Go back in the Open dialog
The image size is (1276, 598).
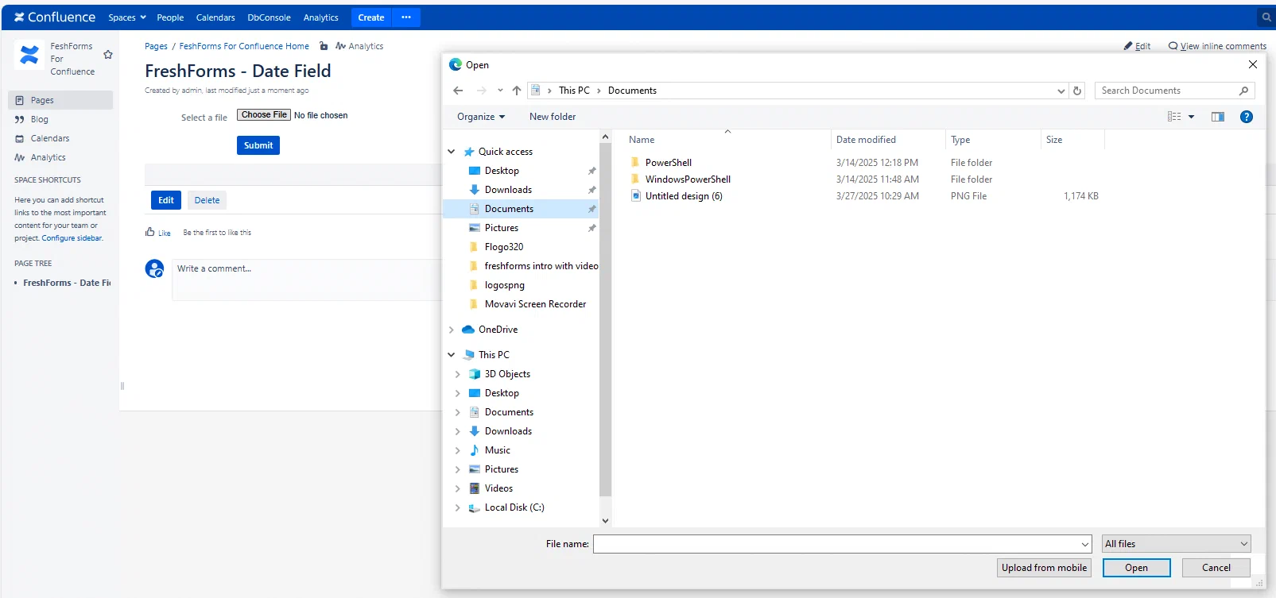coord(458,91)
